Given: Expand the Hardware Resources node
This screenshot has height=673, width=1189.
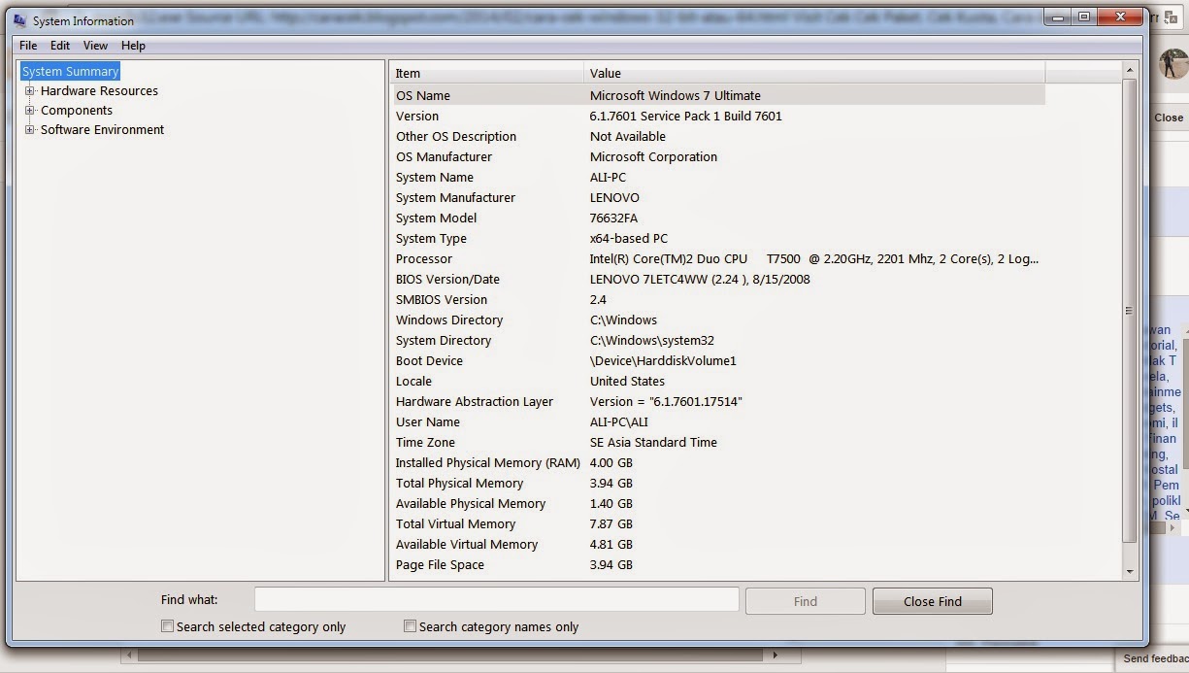Looking at the screenshot, I should pos(30,90).
